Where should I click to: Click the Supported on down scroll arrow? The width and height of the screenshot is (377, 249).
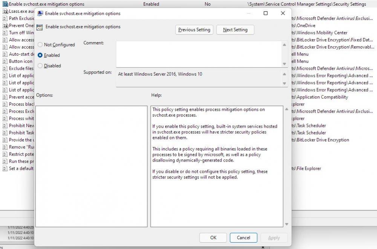coord(284,84)
